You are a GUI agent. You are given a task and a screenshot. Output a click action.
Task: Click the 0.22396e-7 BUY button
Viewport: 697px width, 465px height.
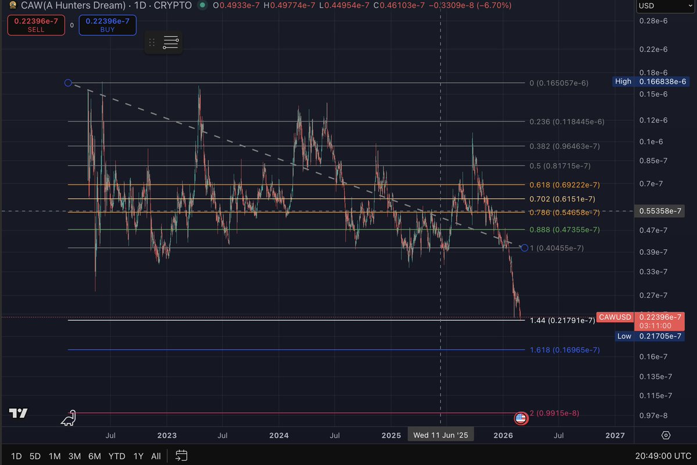pos(107,25)
